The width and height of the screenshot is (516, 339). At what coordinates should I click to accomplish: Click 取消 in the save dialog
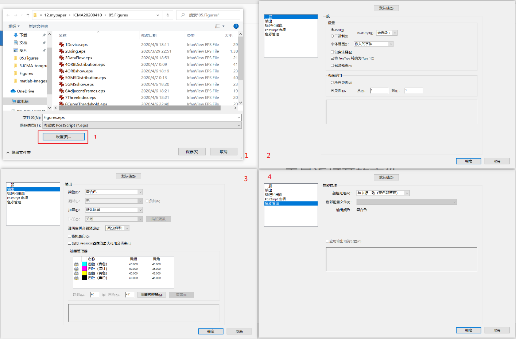point(224,152)
